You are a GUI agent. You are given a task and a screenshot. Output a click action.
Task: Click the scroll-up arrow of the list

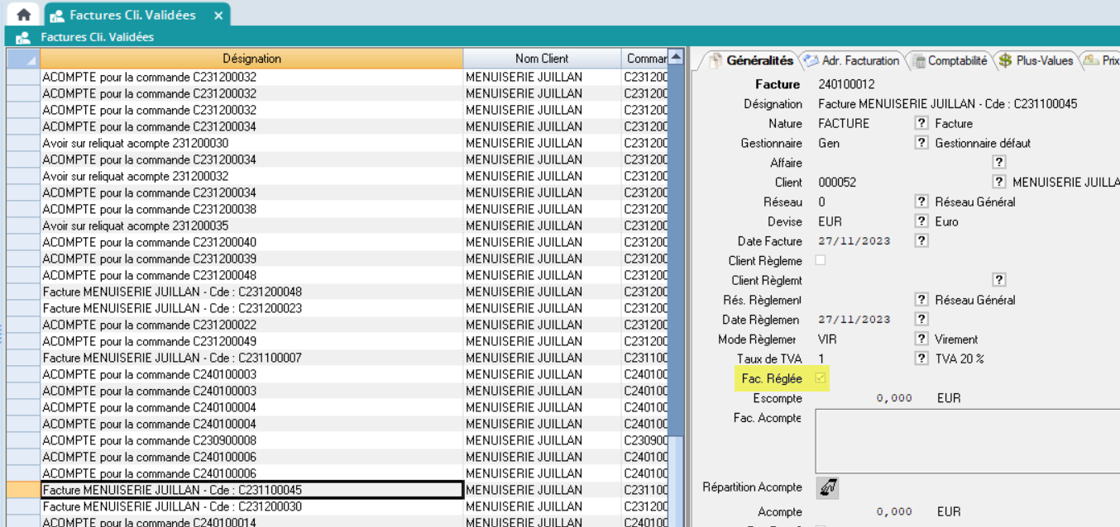677,58
